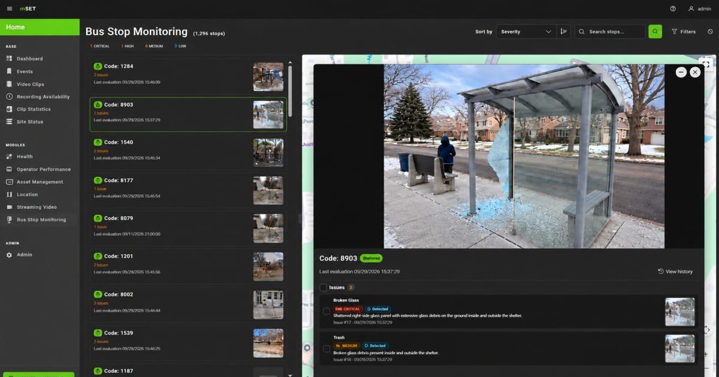Click the CRITICAL severity count label
The width and height of the screenshot is (719, 377).
pyautogui.click(x=100, y=46)
